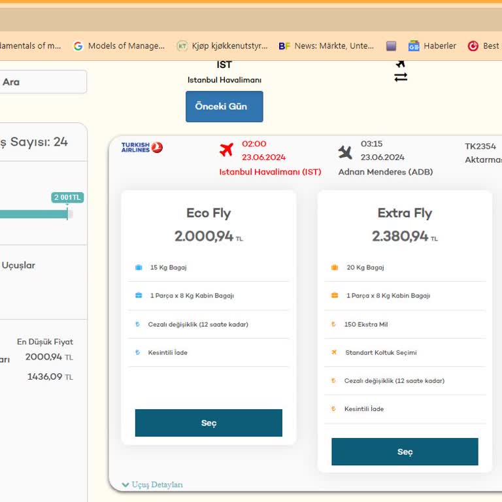Click the Standart Koltuk Seçimi plane icon
The height and width of the screenshot is (502, 502).
click(334, 352)
